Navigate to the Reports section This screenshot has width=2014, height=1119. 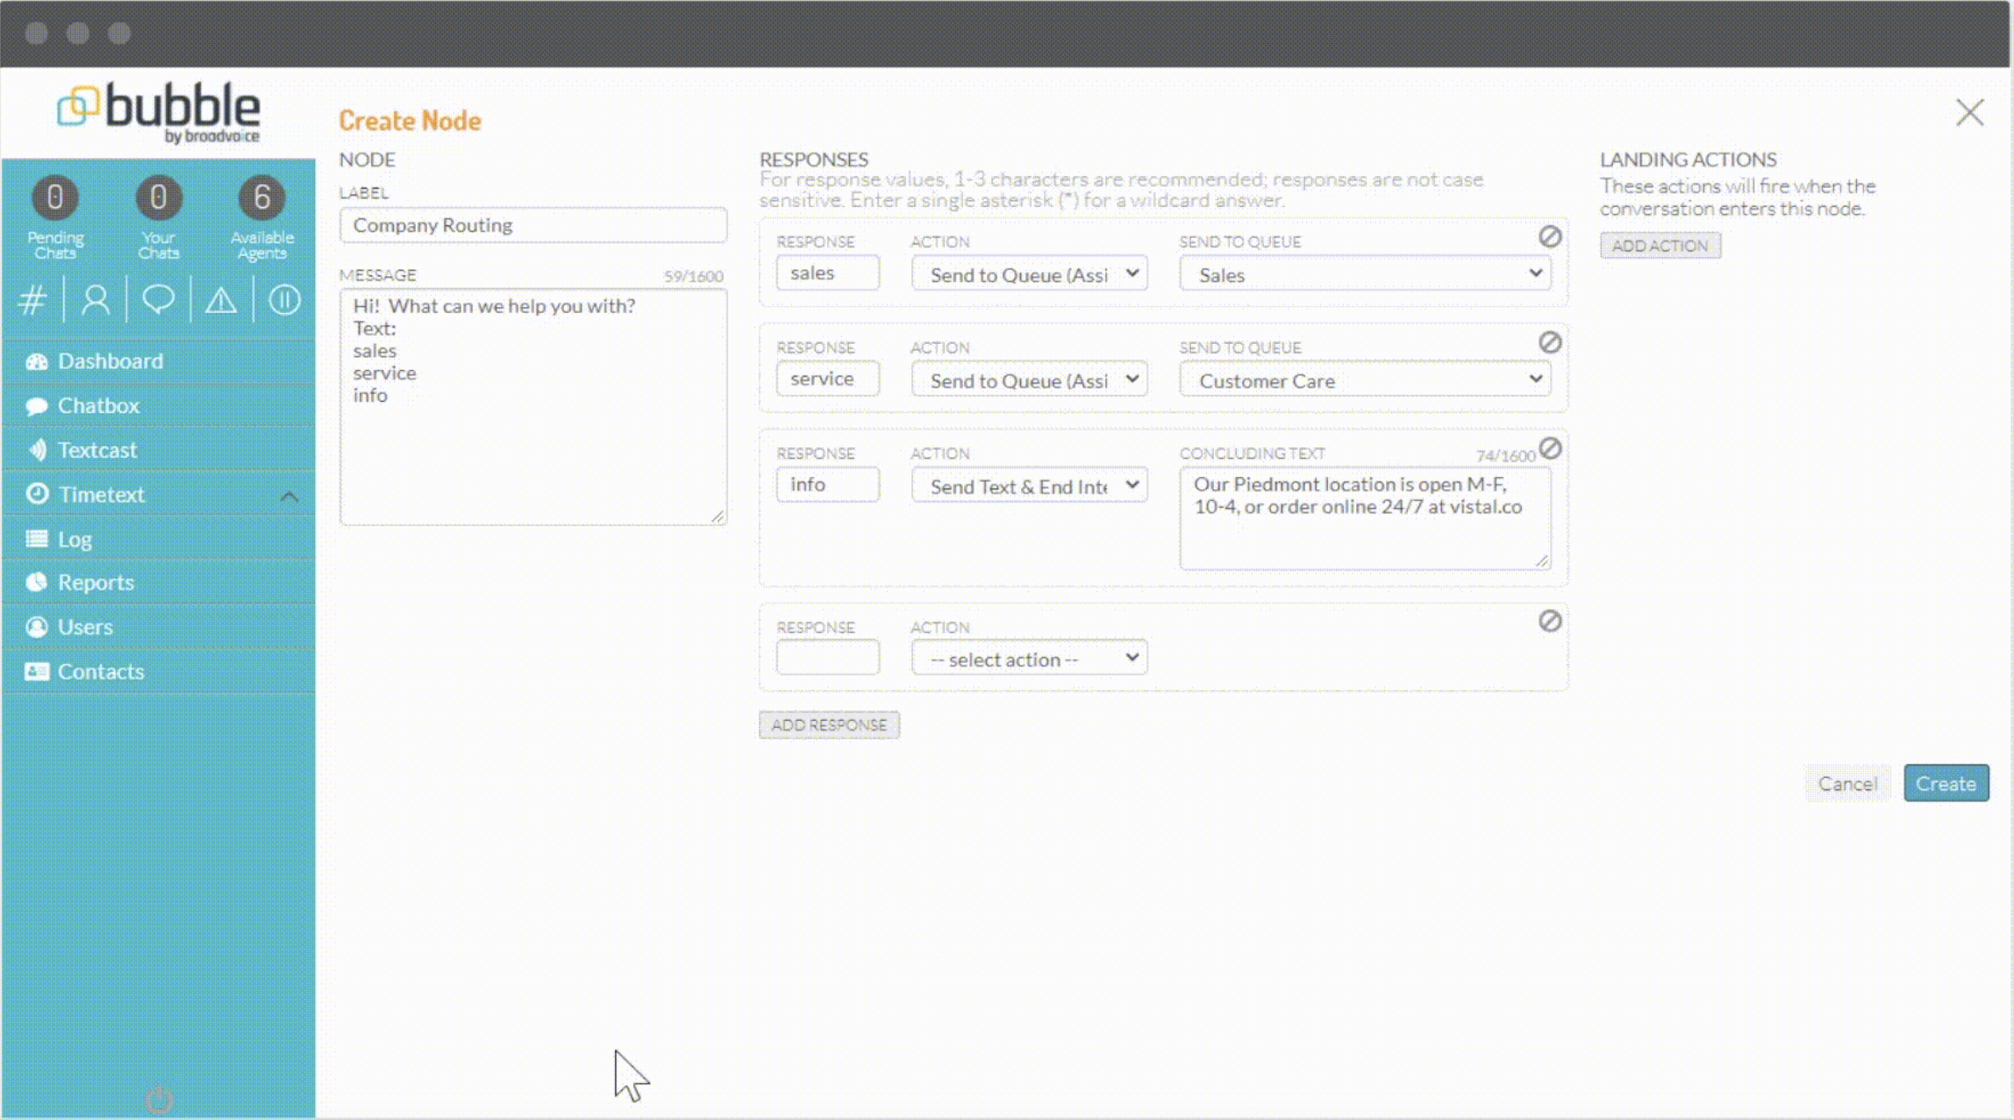tap(96, 581)
